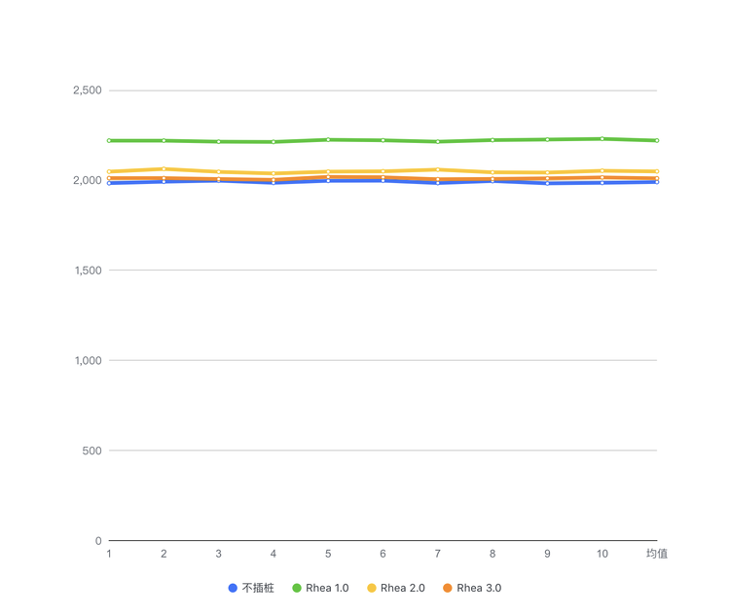Click the 均值 x-axis label
The image size is (730, 615).
tap(657, 554)
